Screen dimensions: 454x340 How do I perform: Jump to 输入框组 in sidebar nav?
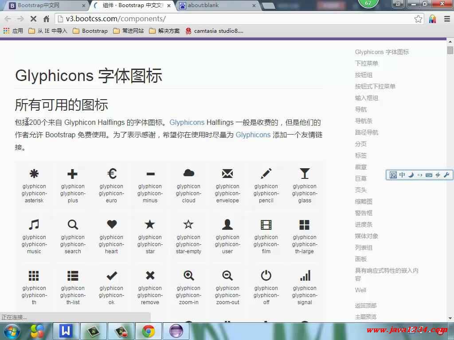pos(366,98)
